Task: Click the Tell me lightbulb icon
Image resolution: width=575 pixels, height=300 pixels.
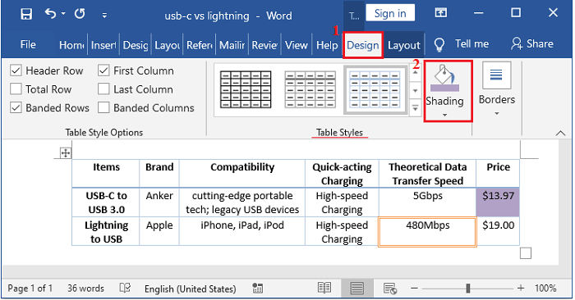Action: (439, 44)
